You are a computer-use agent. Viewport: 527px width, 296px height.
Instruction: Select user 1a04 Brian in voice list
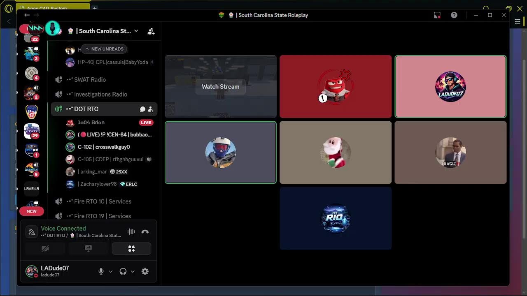[91, 123]
